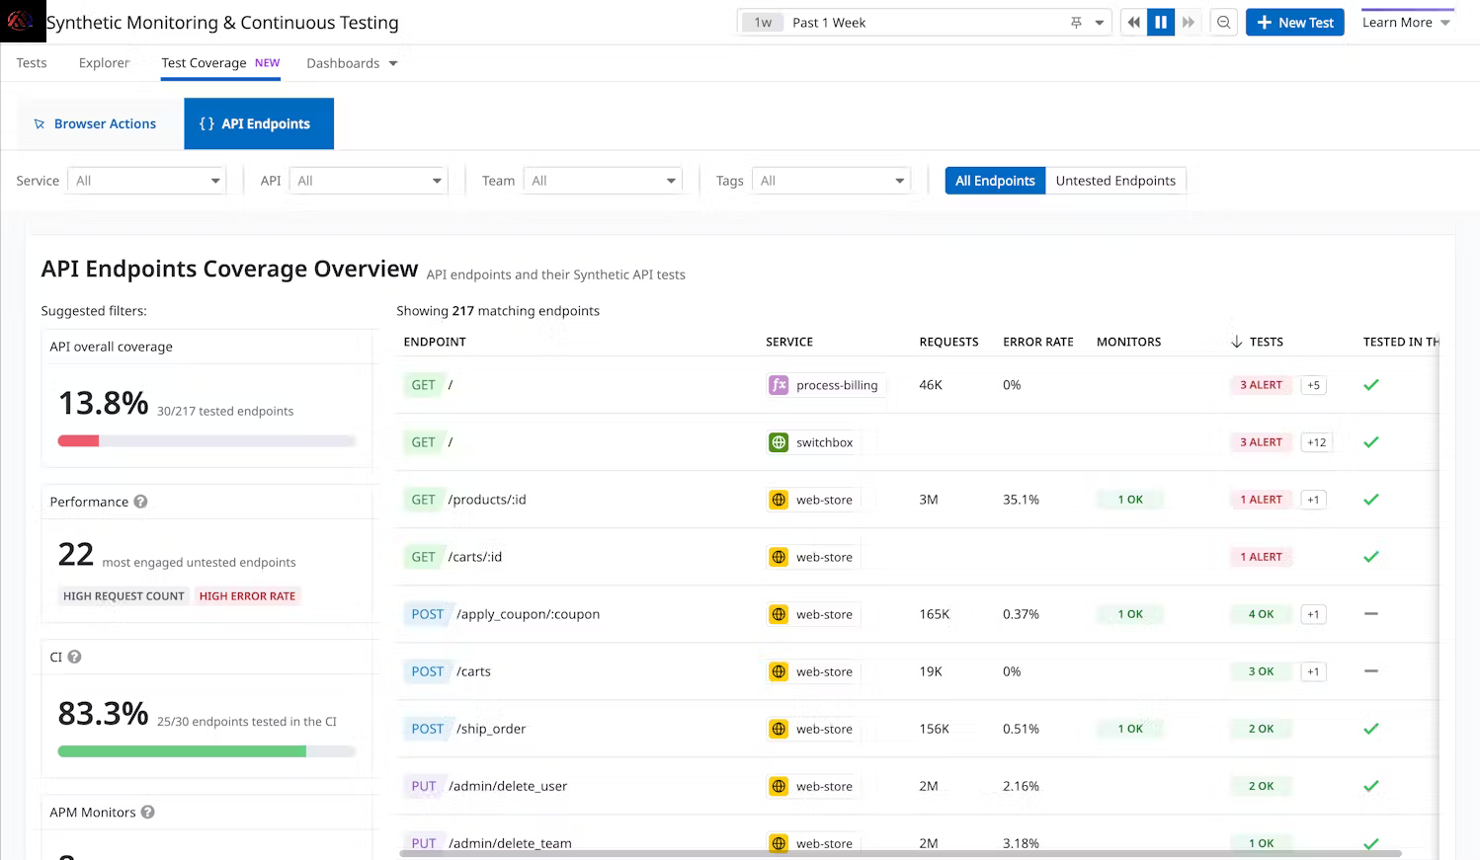
Task: Toggle the HIGH ERROR RATE filter tag
Action: tap(247, 596)
